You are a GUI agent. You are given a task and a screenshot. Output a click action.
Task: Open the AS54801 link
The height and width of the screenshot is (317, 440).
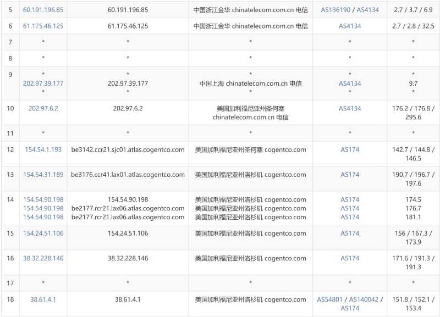click(x=330, y=299)
